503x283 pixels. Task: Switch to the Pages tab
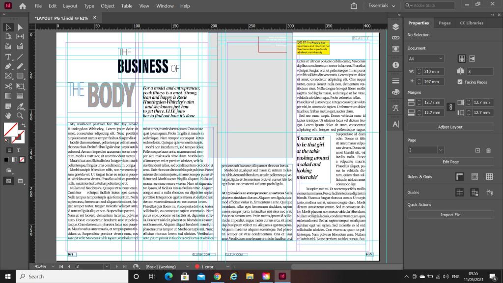[445, 23]
